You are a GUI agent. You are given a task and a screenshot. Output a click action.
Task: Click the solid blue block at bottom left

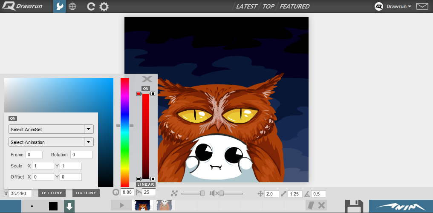tap(11, 206)
